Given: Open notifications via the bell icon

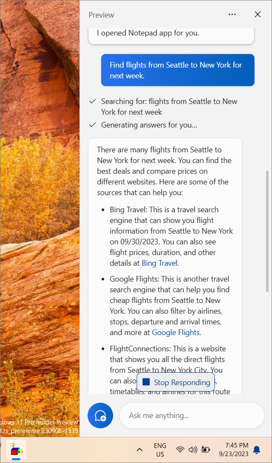Looking at the screenshot, I should pos(256,450).
